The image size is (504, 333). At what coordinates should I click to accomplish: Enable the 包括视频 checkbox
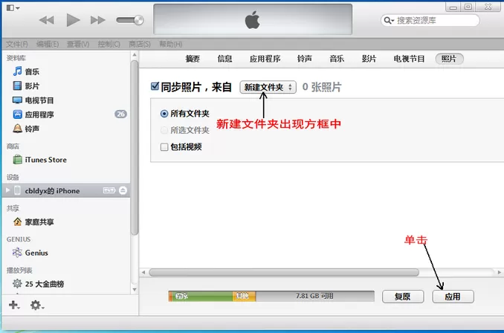click(x=164, y=147)
